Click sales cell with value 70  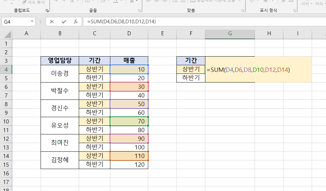point(129,121)
